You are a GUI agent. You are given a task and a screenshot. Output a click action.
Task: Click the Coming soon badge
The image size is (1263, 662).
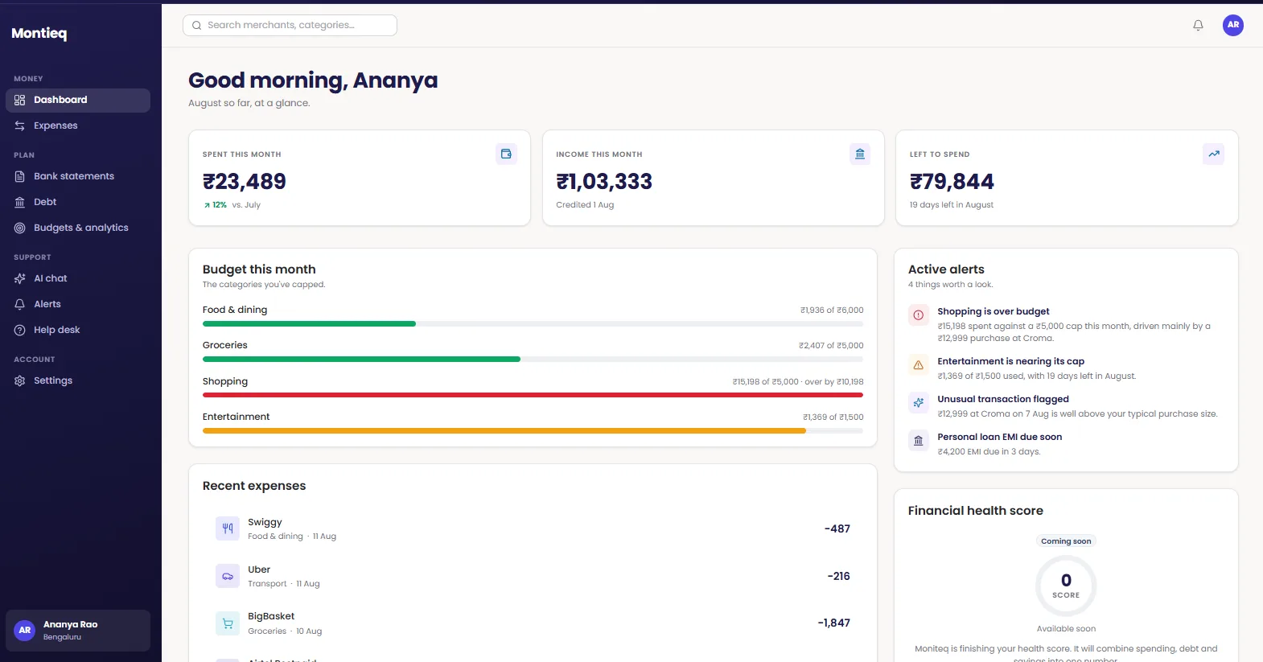click(x=1066, y=541)
